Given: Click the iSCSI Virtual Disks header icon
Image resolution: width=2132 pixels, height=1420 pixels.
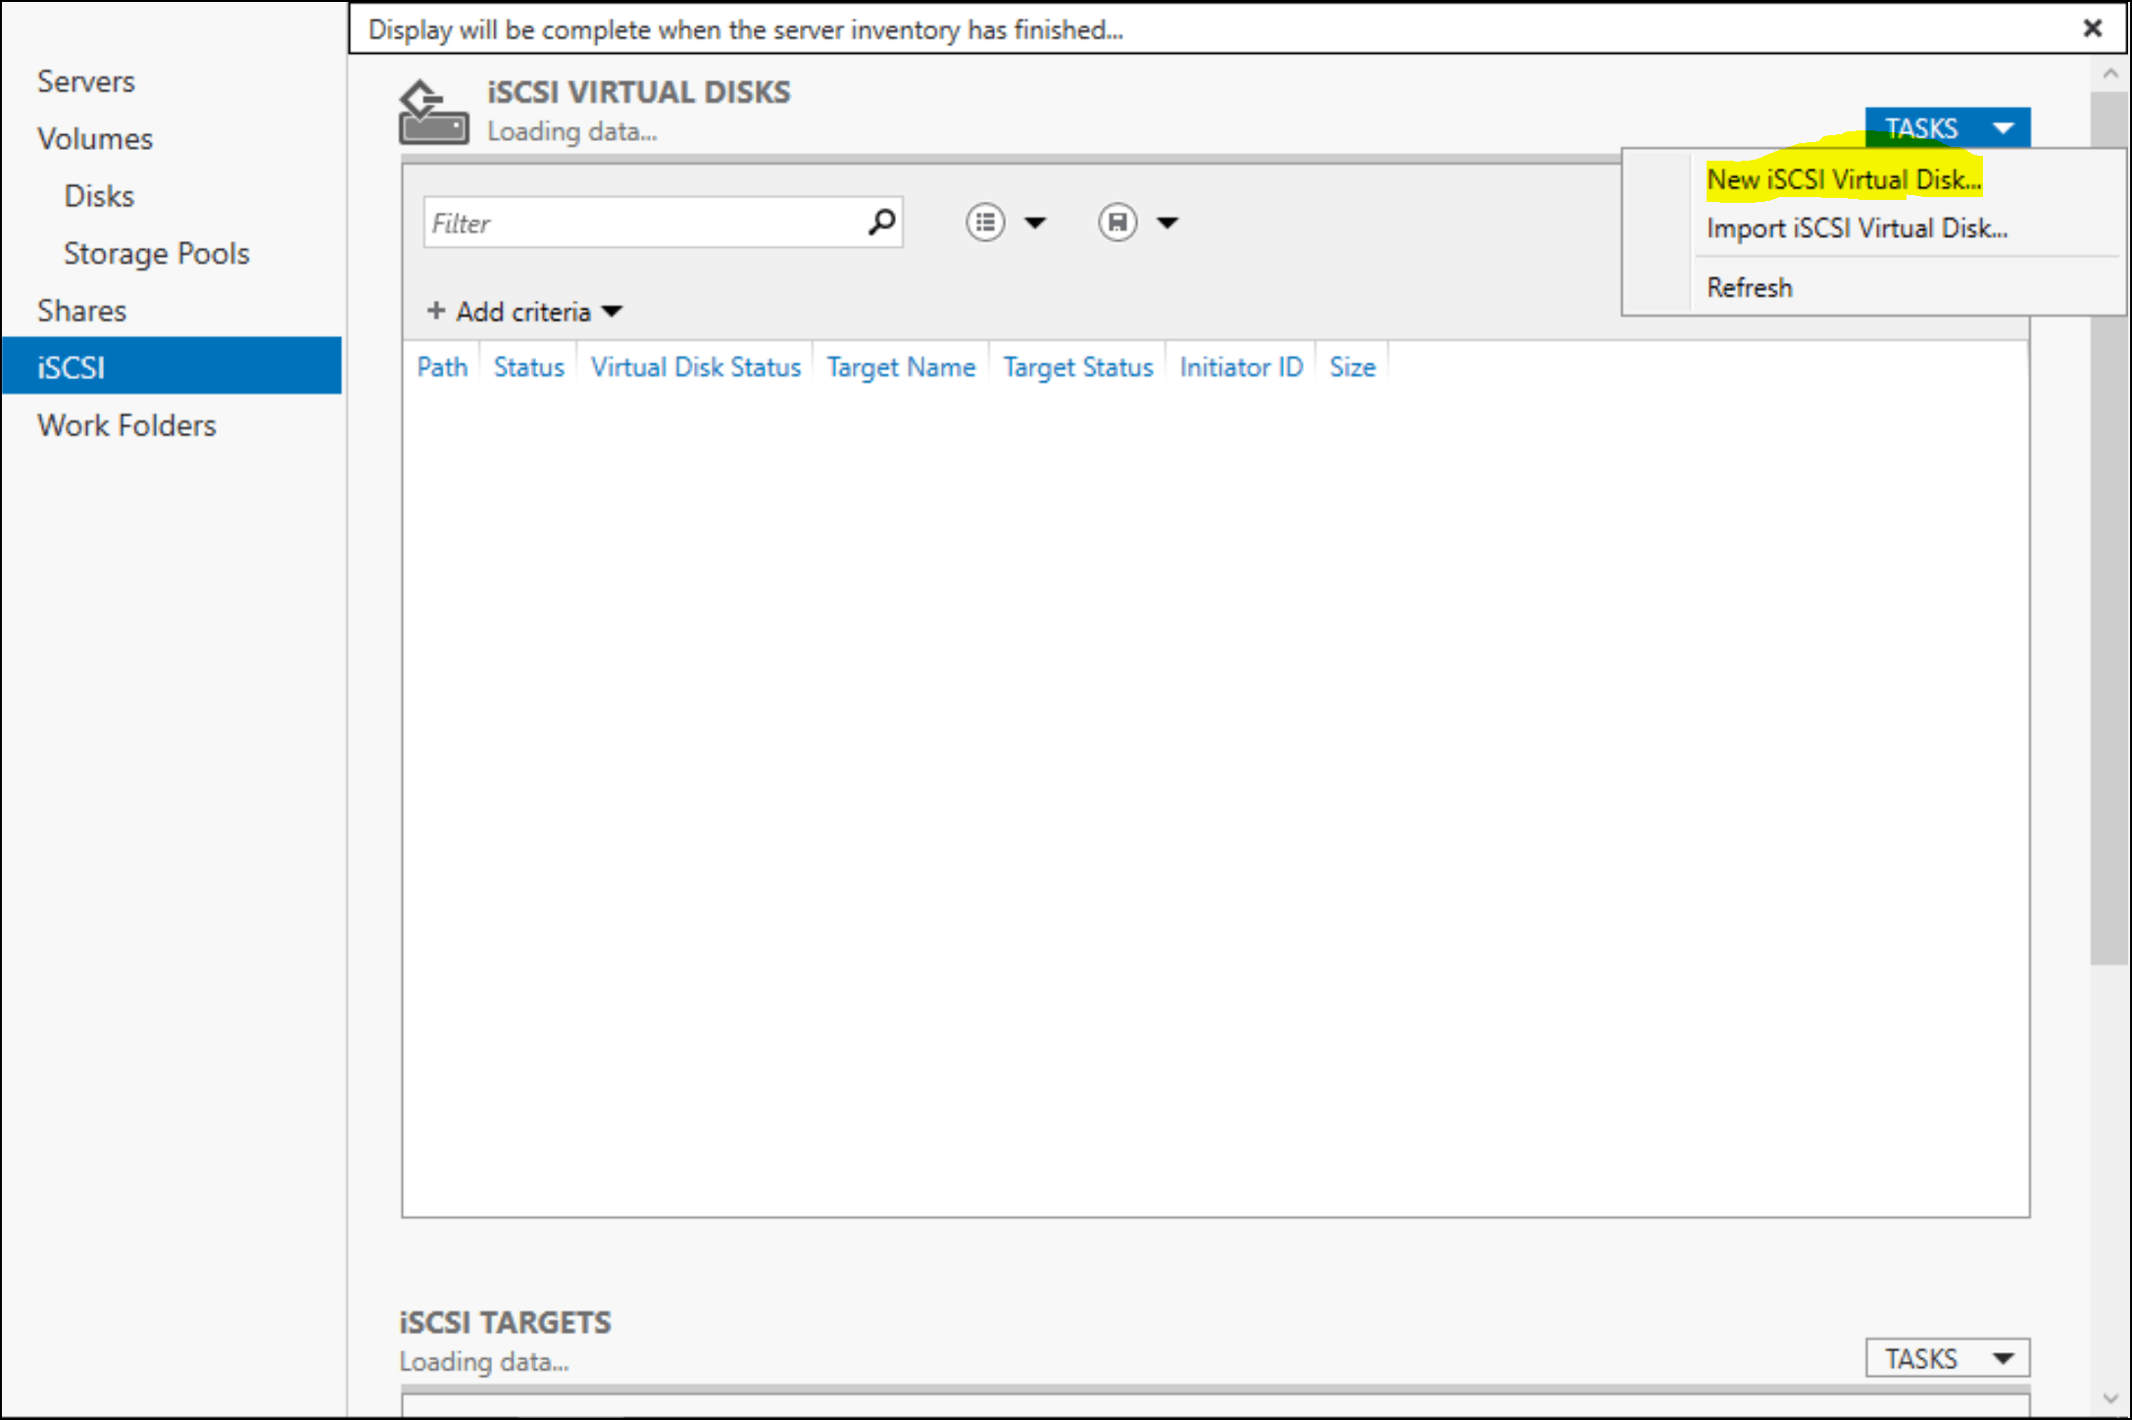Looking at the screenshot, I should click(433, 113).
